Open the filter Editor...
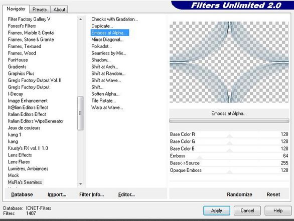The image size is (294, 221). click(126, 194)
